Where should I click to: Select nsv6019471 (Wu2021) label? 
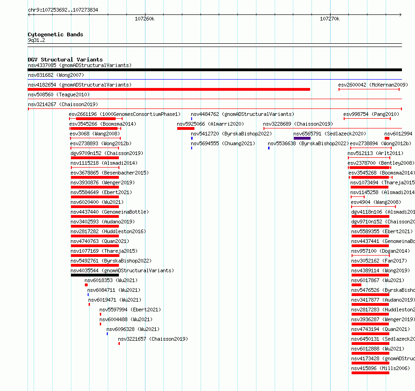(115, 300)
